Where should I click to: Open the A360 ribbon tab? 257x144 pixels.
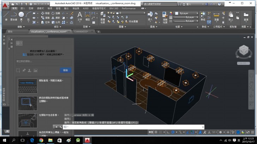85,8
